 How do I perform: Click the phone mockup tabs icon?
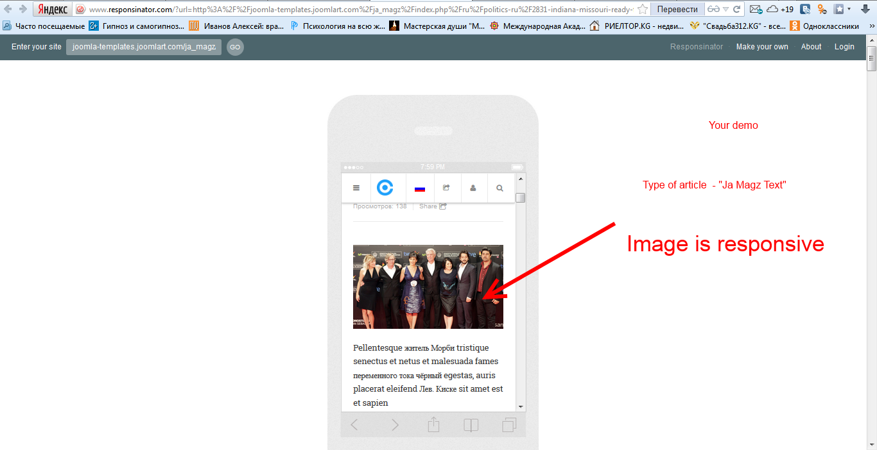click(x=510, y=424)
